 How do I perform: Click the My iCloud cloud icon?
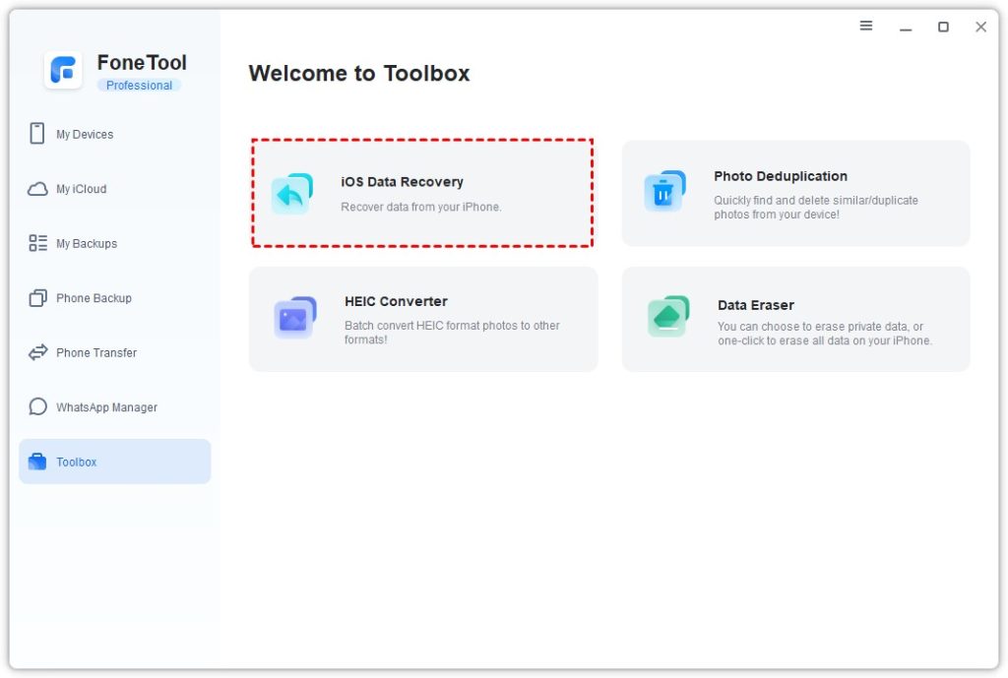coord(38,188)
